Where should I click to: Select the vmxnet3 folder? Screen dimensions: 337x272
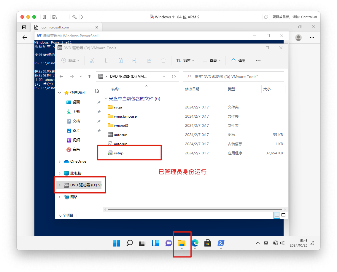pos(118,126)
